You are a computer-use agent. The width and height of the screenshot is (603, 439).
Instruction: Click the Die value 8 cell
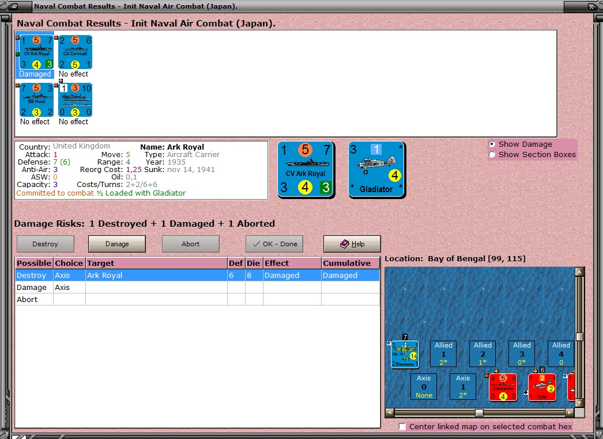pyautogui.click(x=254, y=276)
